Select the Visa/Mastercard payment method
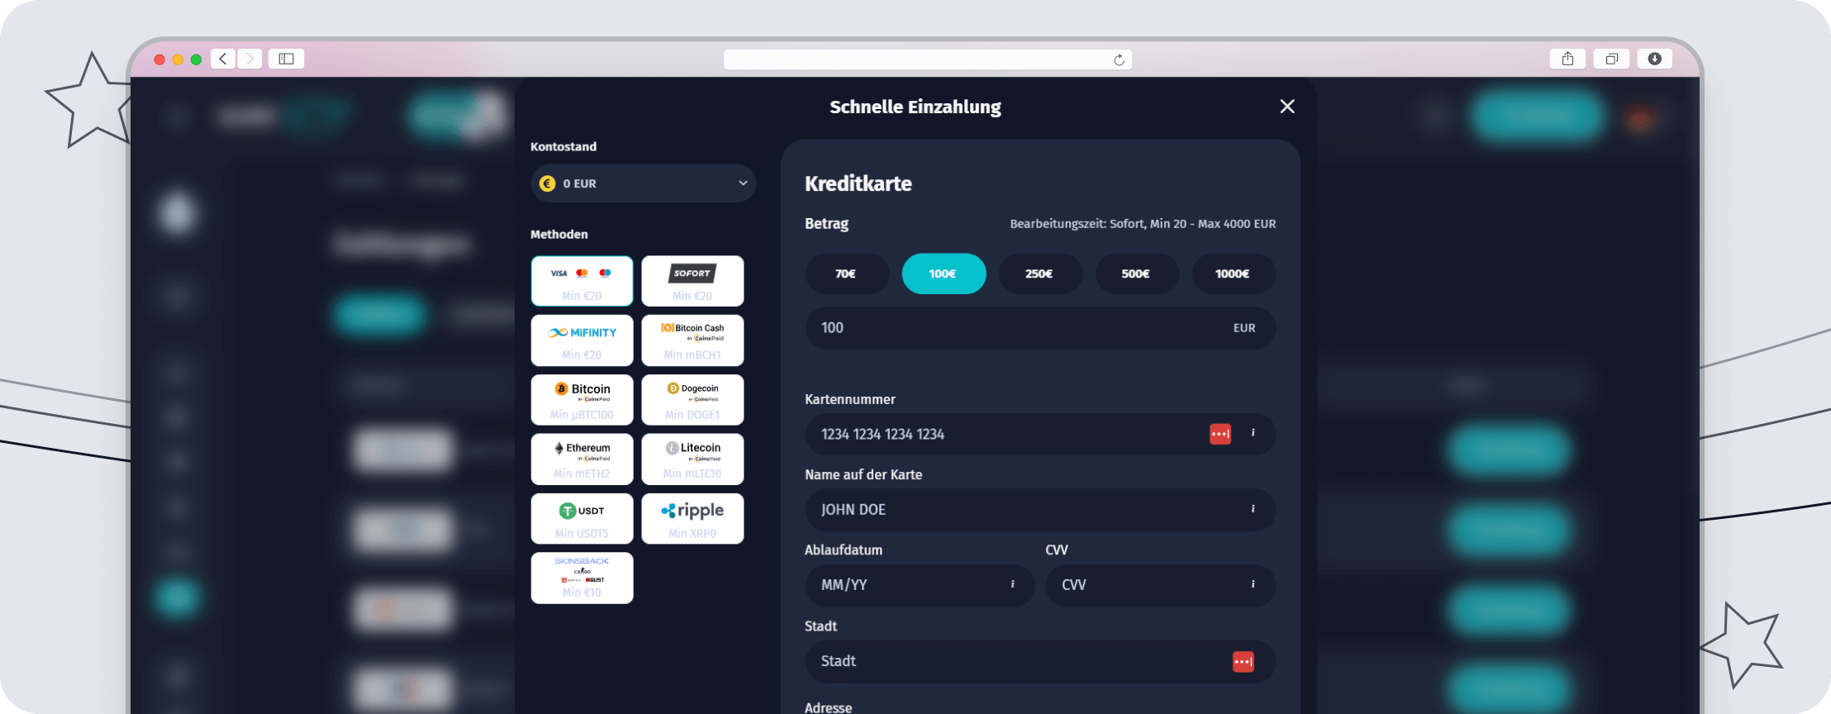The image size is (1831, 714). 582,281
